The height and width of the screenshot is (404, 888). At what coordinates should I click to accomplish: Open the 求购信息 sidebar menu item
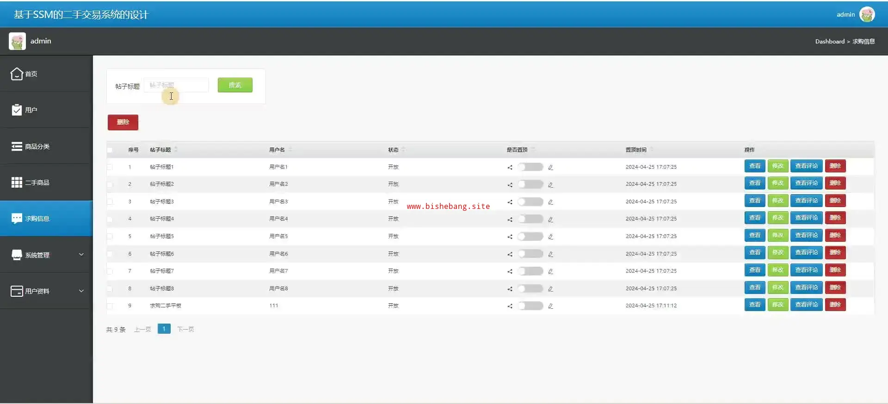[46, 219]
